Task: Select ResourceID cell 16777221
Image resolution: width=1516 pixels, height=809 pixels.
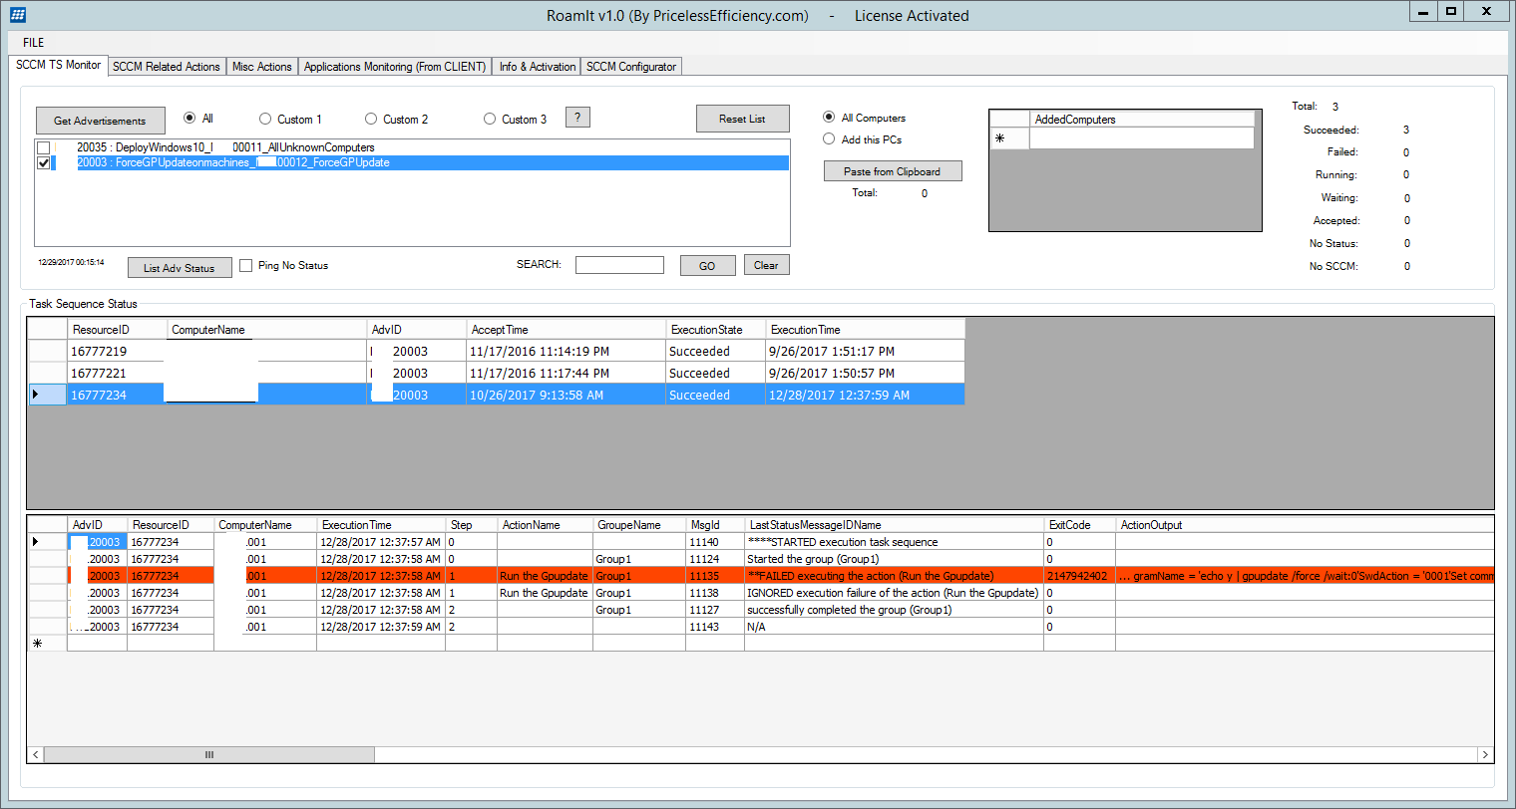Action: (x=118, y=374)
